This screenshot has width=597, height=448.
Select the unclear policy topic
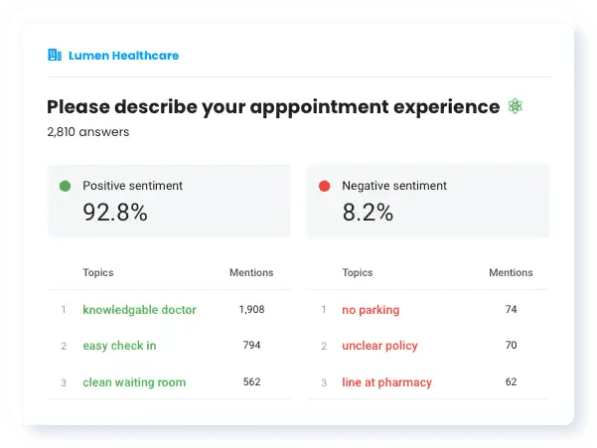(x=379, y=346)
